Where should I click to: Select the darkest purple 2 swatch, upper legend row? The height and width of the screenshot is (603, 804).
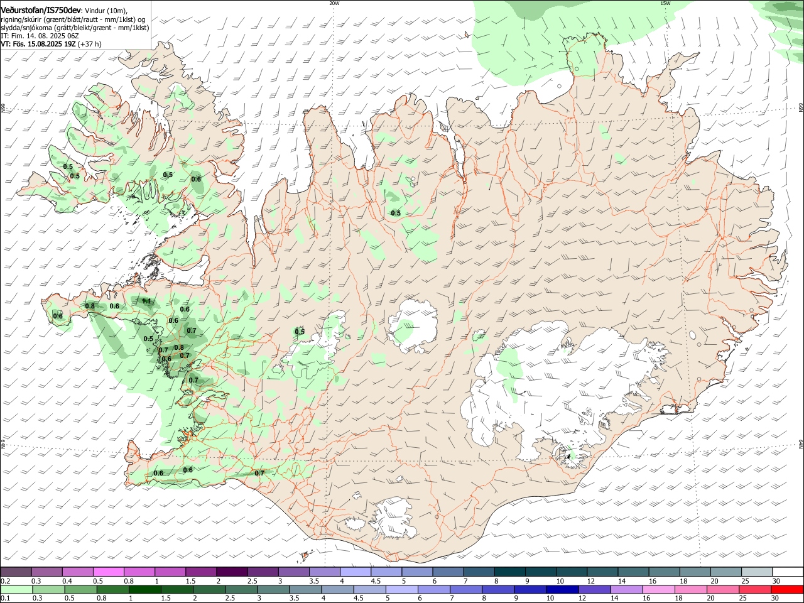232,572
